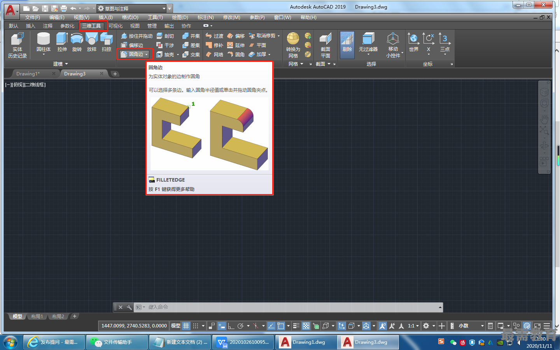
Task: Toggle transparency checkerboard in status bar
Action: coord(306,326)
